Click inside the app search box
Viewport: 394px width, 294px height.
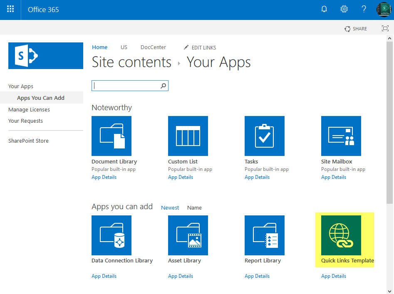(x=125, y=85)
